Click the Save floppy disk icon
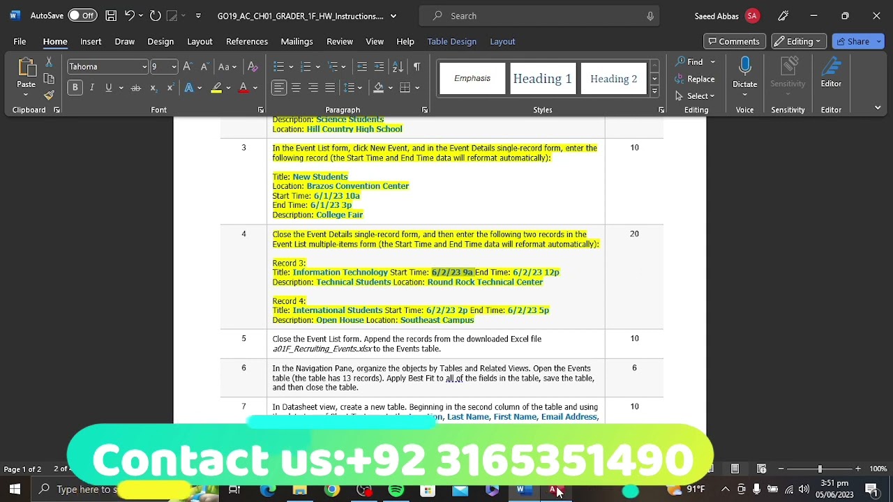Image resolution: width=893 pixels, height=502 pixels. click(x=111, y=15)
